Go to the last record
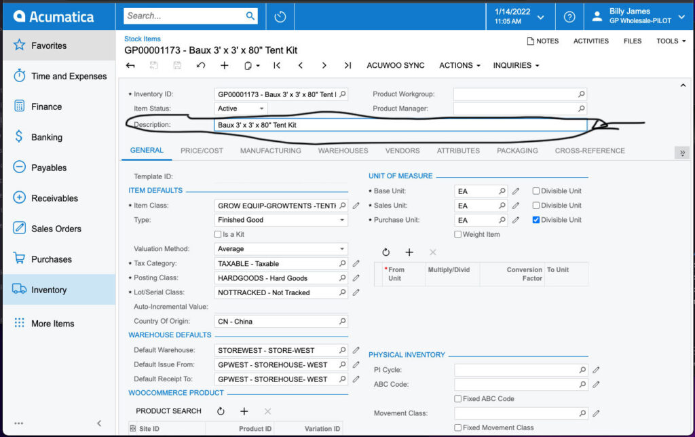This screenshot has width=695, height=437. (348, 66)
